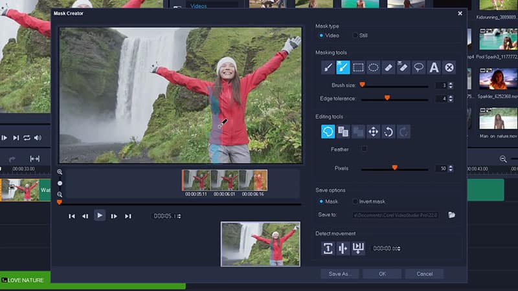Select the Smart Mask Brush tool

(343, 67)
